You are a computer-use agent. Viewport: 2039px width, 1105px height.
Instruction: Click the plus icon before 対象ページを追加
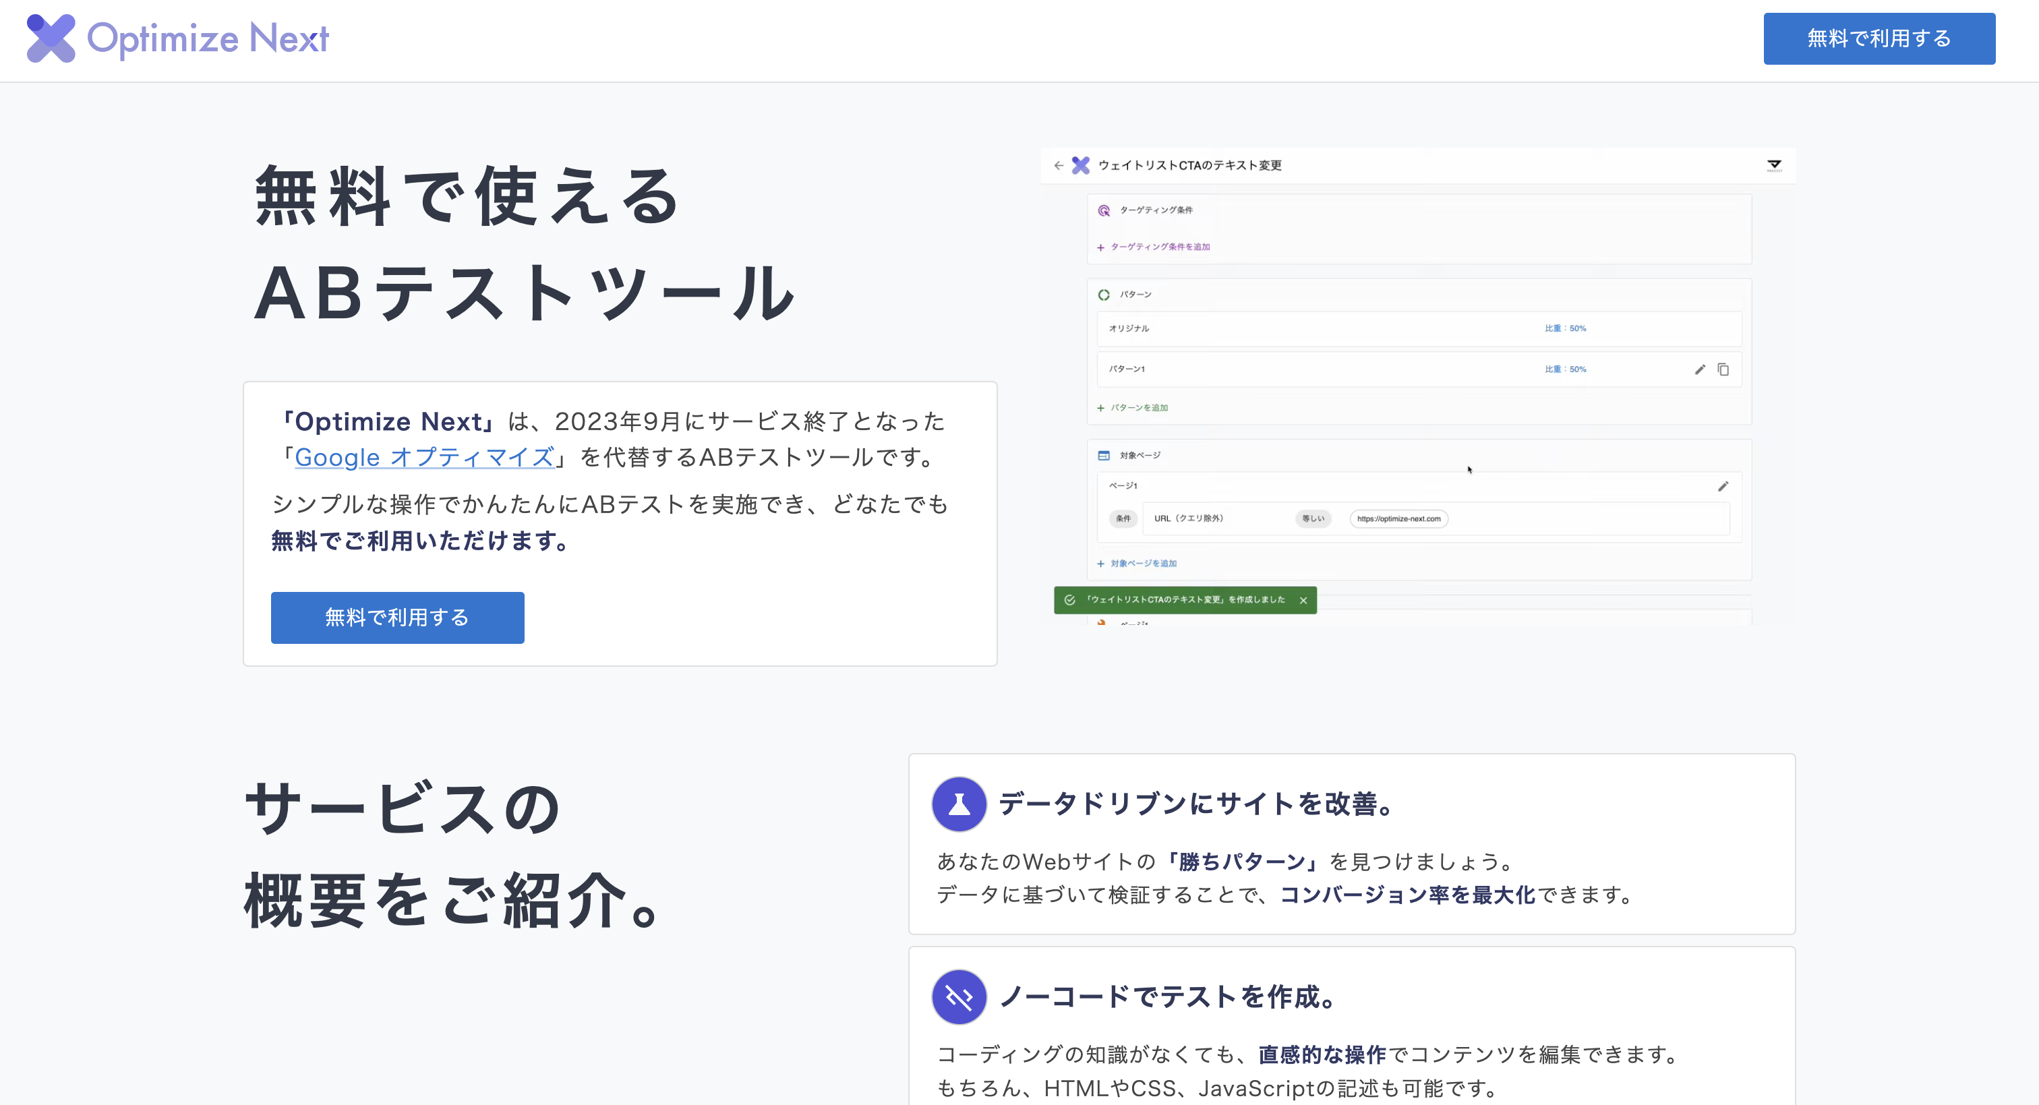pos(1100,564)
